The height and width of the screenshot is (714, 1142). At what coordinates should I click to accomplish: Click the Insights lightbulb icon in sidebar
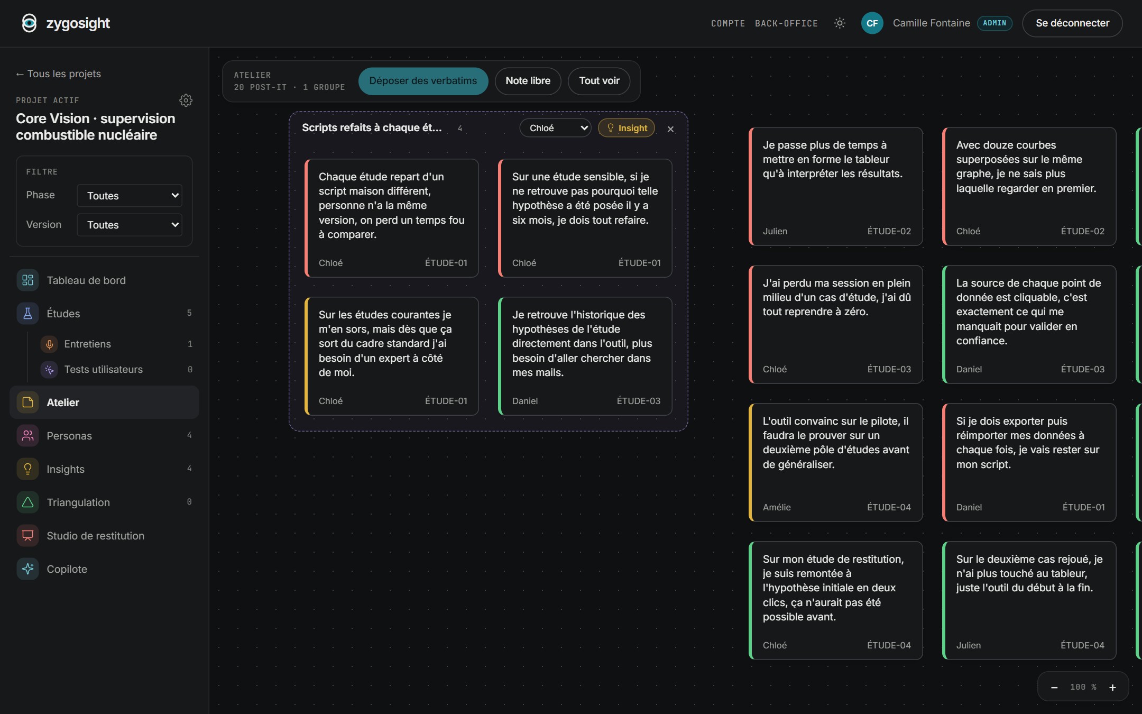[x=27, y=469]
